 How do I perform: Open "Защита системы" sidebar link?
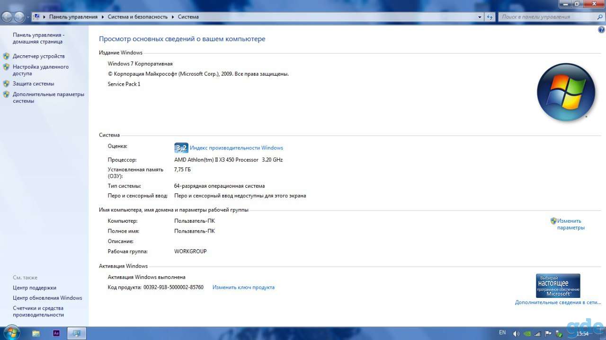pyautogui.click(x=33, y=84)
